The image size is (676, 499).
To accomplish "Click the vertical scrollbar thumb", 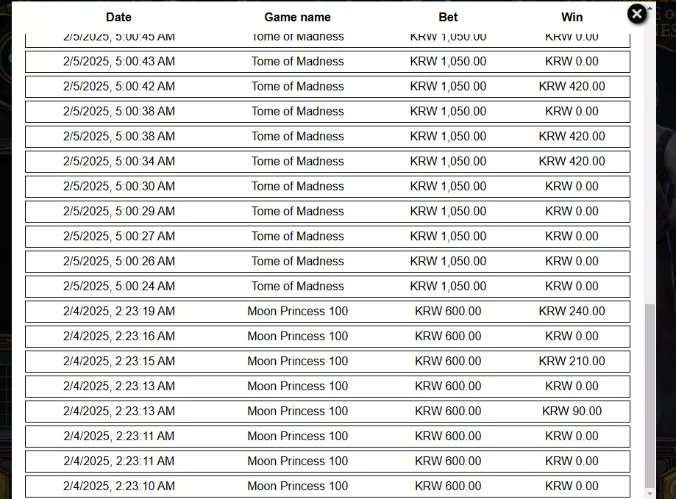I will pos(650,395).
